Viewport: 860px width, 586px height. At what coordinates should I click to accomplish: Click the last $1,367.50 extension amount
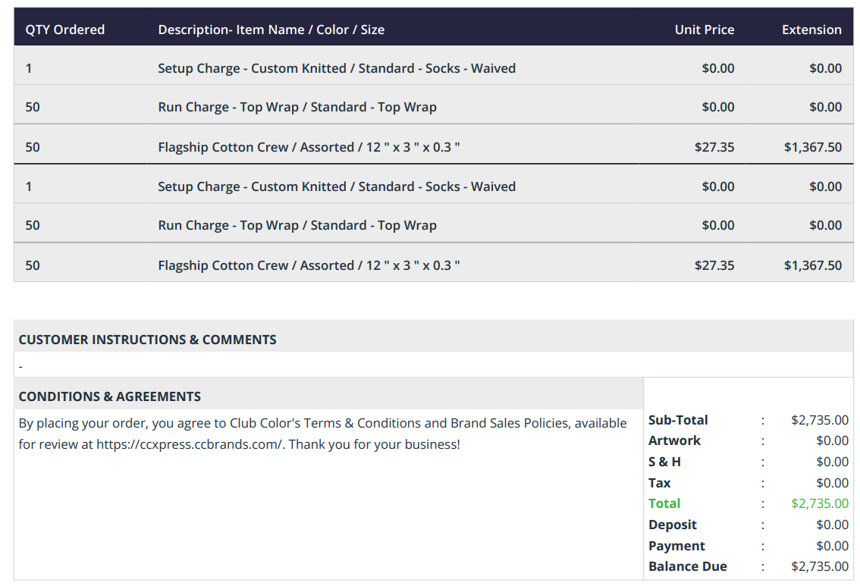tap(813, 265)
